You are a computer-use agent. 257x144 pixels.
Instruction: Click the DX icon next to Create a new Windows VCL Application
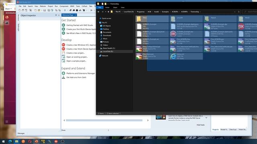click(63, 45)
